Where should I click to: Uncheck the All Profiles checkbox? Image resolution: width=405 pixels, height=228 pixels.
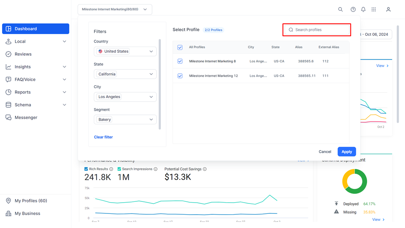point(180,47)
